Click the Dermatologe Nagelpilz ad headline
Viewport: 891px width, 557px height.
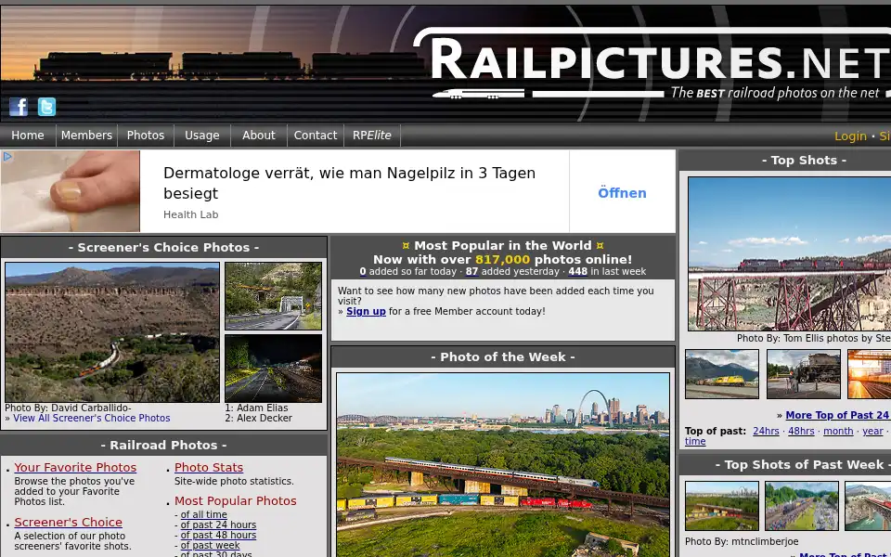(x=350, y=183)
